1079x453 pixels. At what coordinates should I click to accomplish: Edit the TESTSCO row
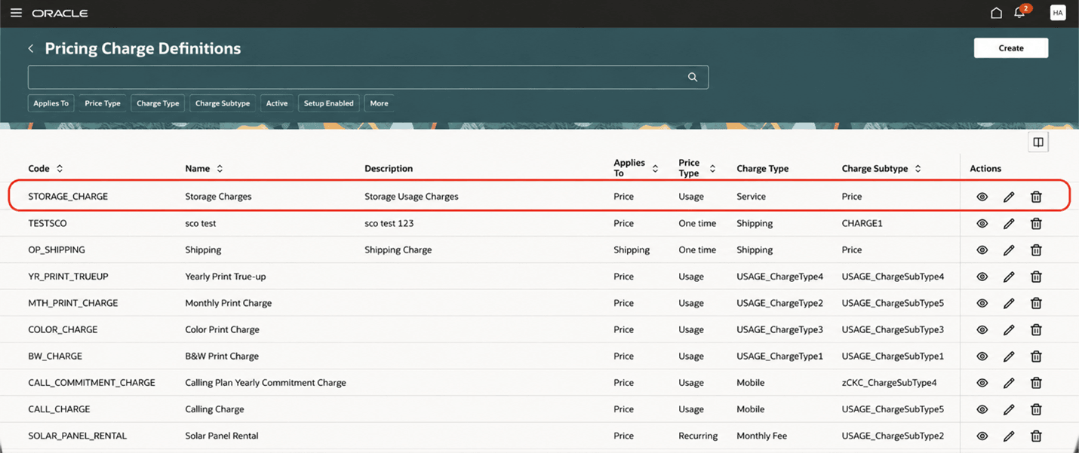click(1009, 224)
